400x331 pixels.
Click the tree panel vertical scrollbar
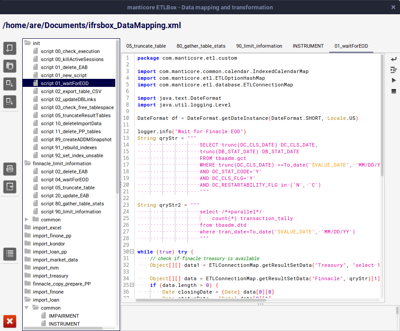[117, 116]
